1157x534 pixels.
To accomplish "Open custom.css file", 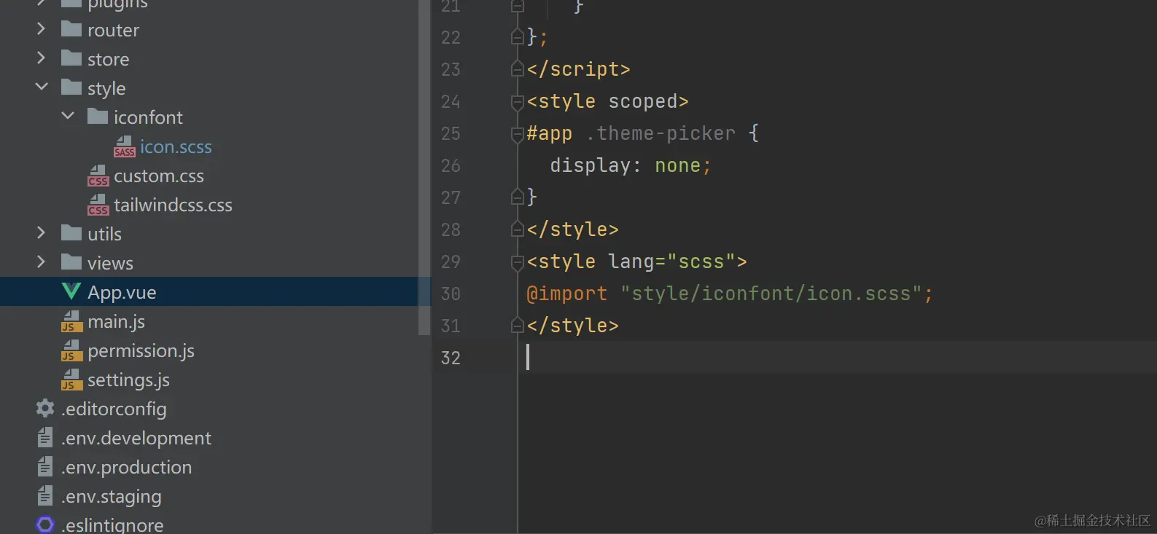I will [159, 176].
